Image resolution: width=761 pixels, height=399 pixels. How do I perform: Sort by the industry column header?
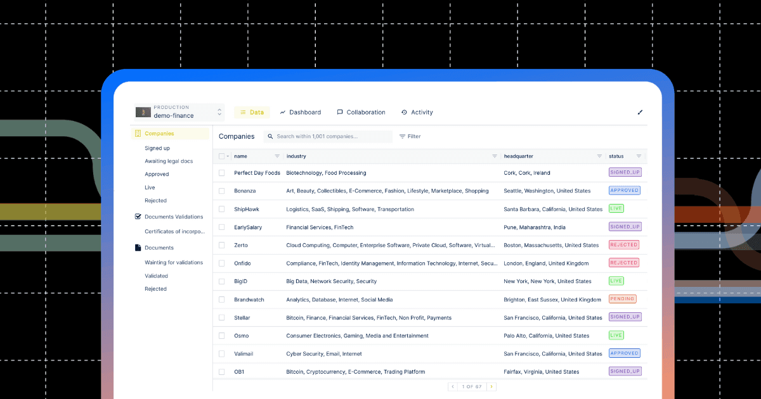[296, 156]
